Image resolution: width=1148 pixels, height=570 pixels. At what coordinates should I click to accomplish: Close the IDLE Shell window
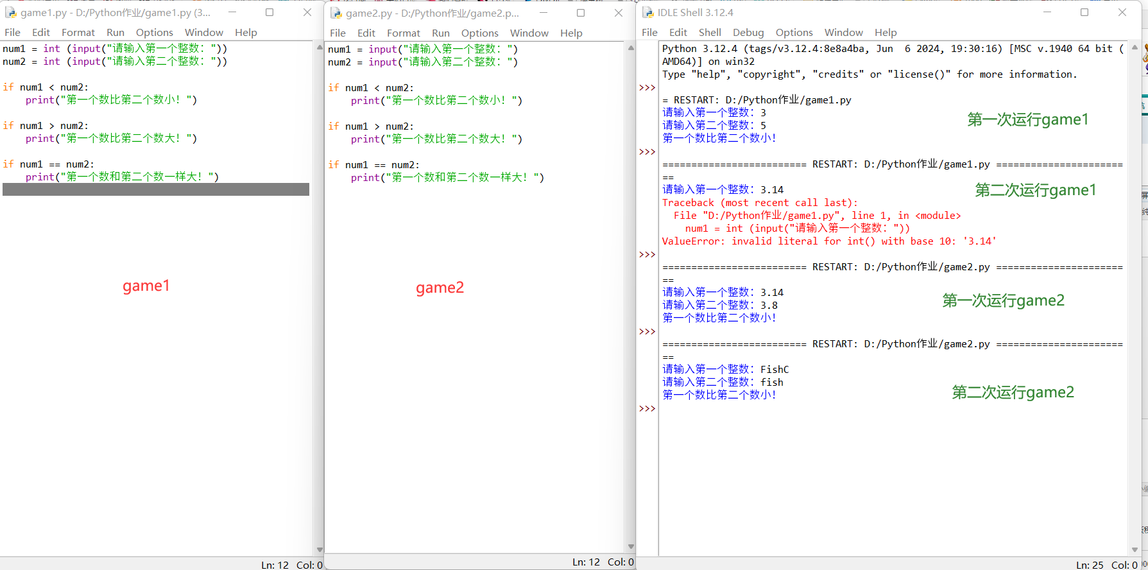click(1122, 12)
